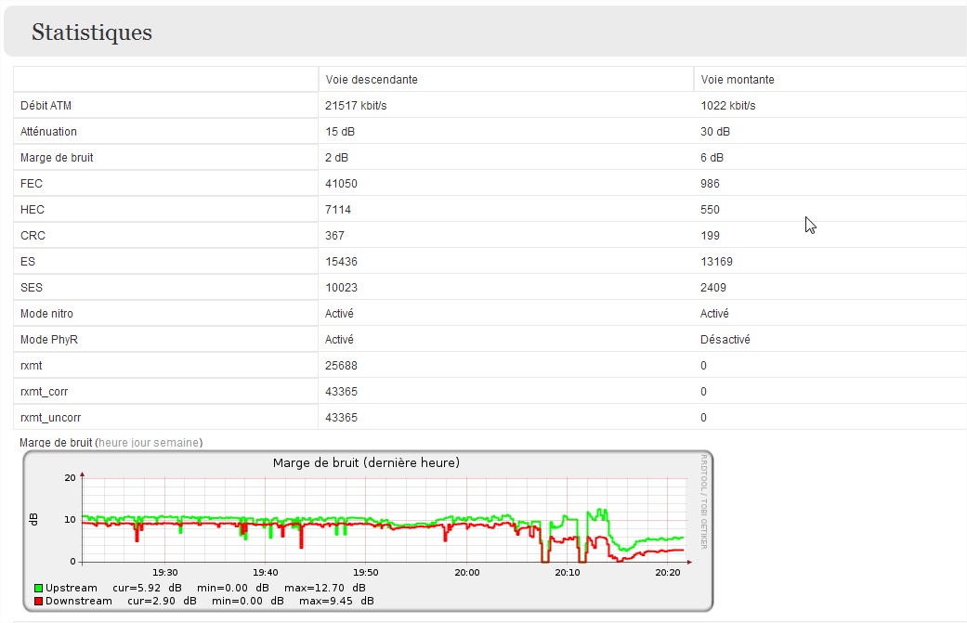The width and height of the screenshot is (967, 623).
Task: Click the "Marge de bruit" label above the graph
Action: tap(51, 443)
